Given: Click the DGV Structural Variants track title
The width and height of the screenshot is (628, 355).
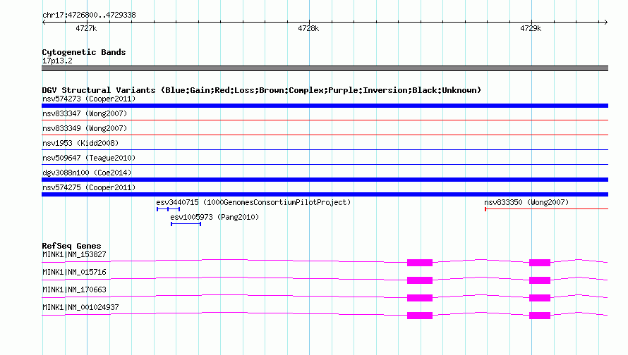Looking at the screenshot, I should 261,90.
